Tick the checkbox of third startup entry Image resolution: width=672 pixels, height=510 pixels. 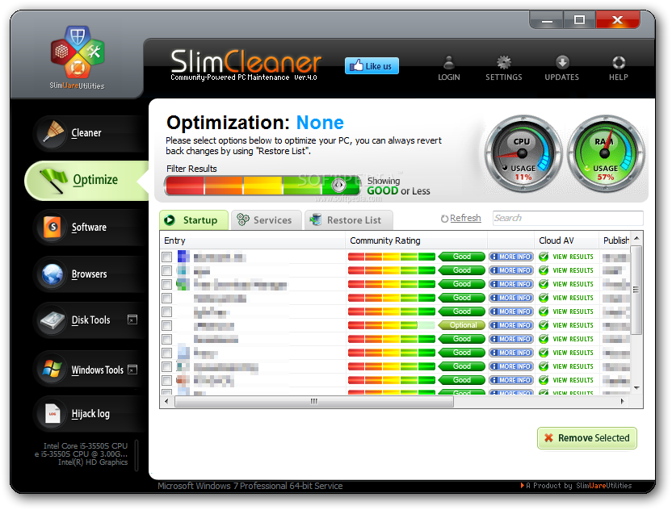(x=167, y=284)
